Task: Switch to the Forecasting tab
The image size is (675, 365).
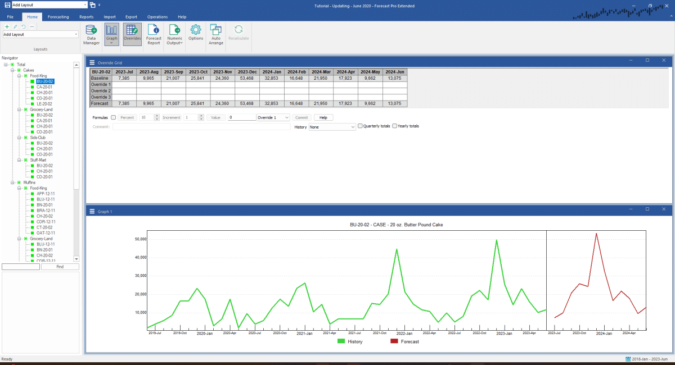Action: point(58,17)
